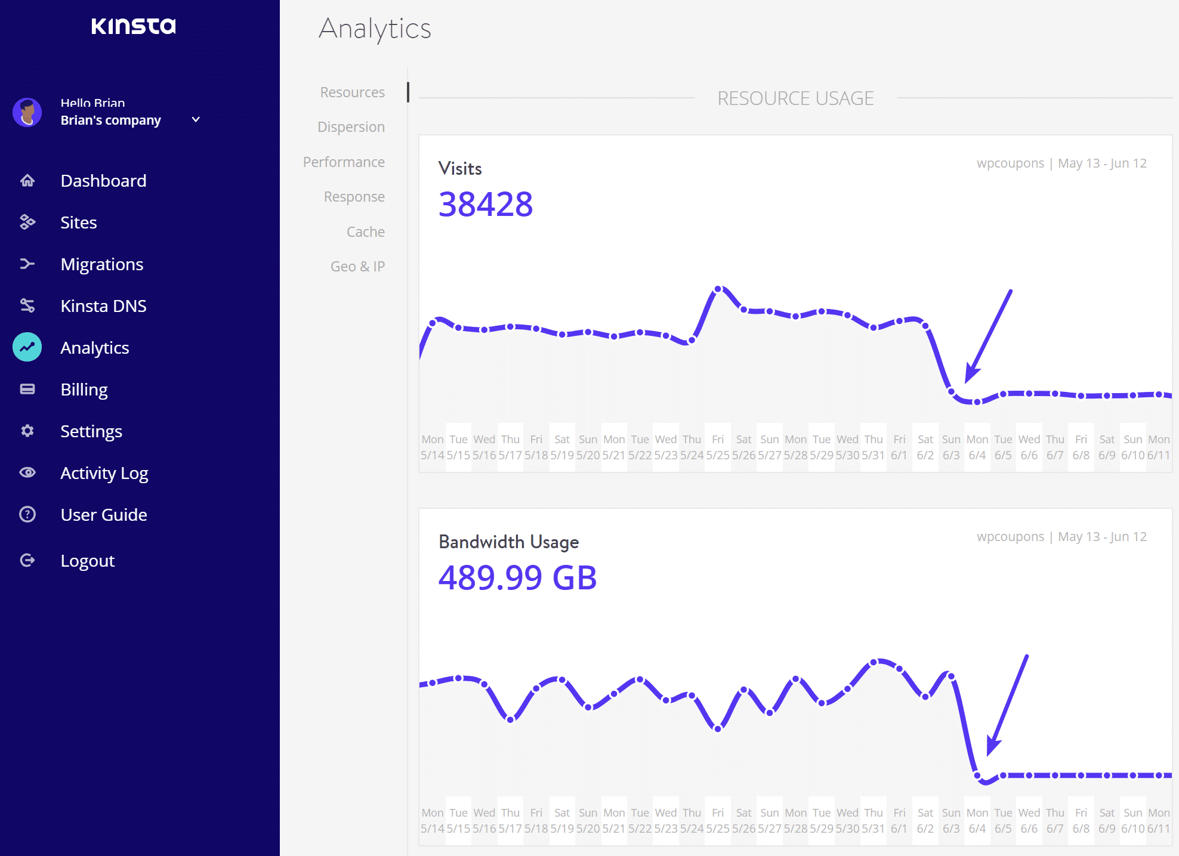This screenshot has width=1179, height=856.
Task: Select the Performance analytics tab
Action: tap(343, 160)
